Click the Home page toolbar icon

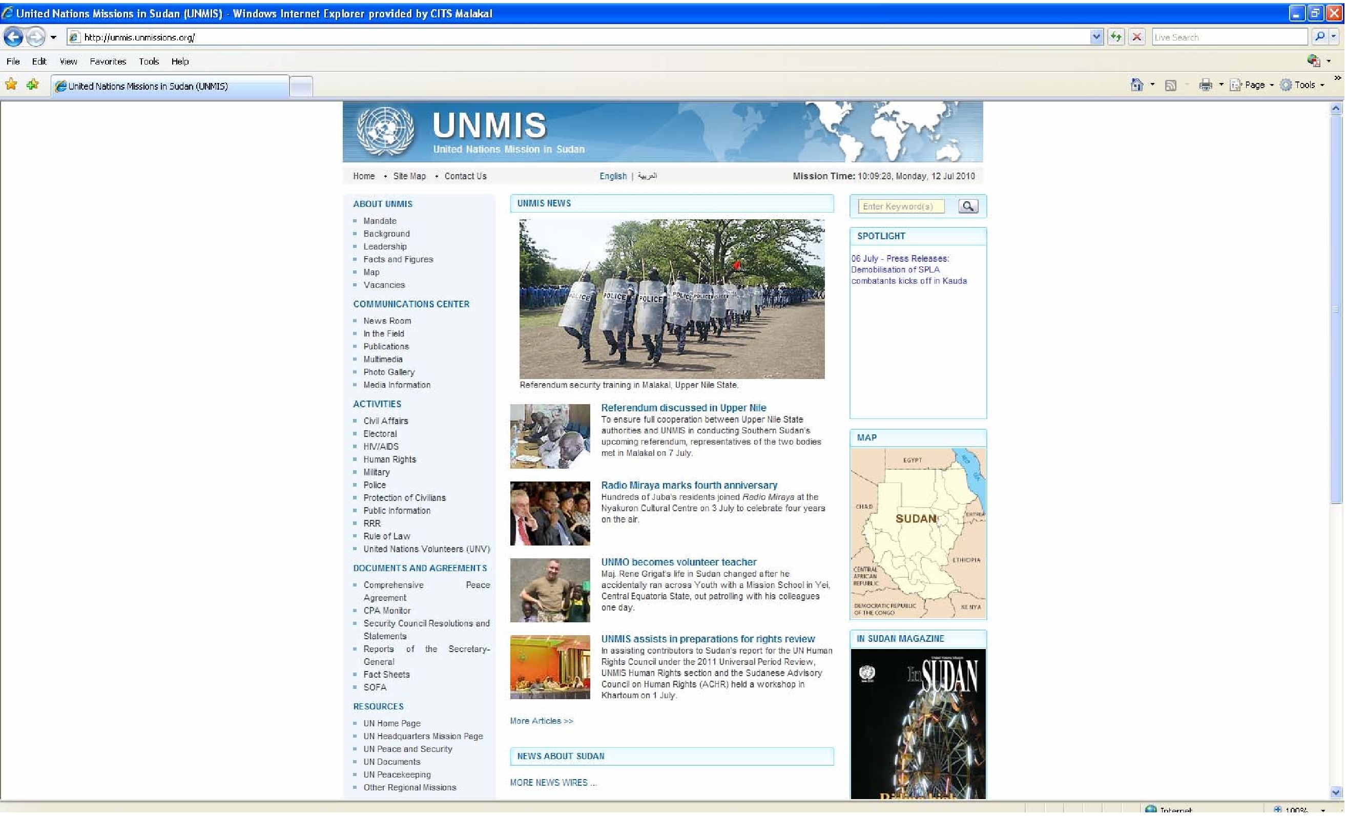[x=1137, y=85]
